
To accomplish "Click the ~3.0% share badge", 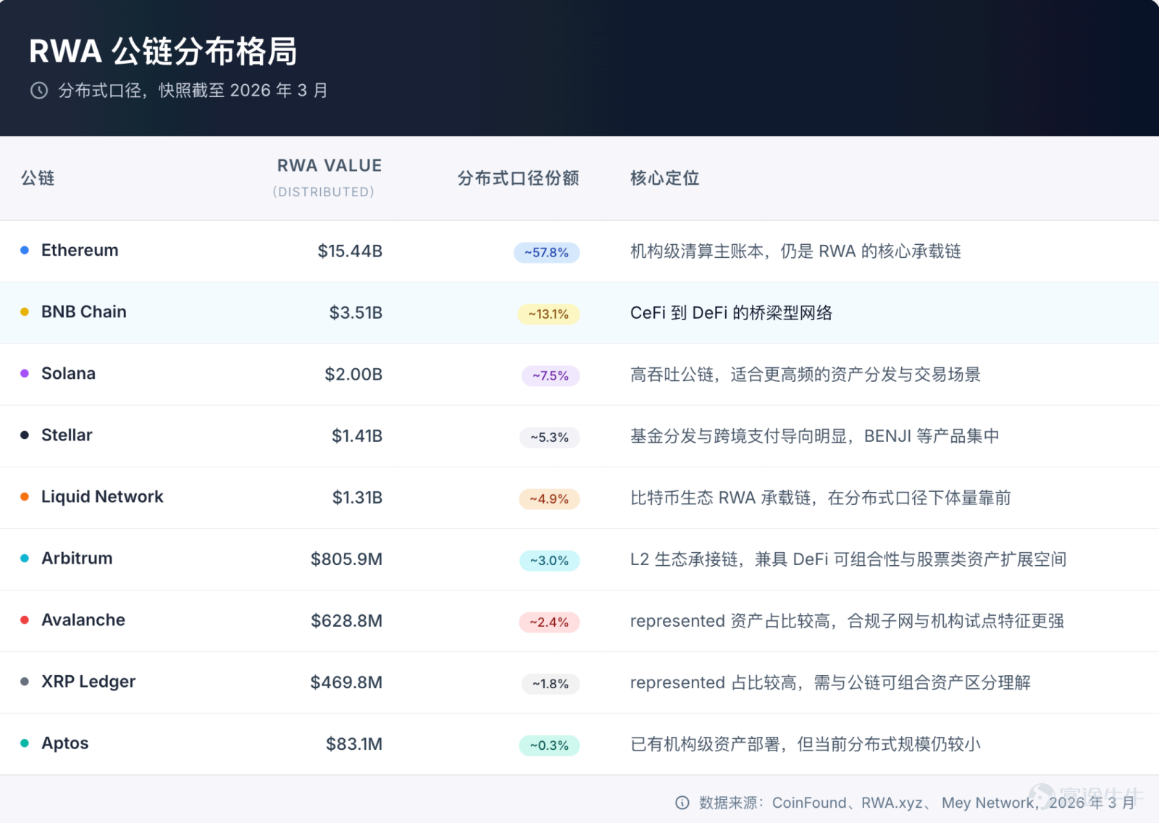I will click(550, 561).
